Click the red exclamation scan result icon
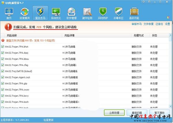Screen dimensions: 173x123 [8, 27]
